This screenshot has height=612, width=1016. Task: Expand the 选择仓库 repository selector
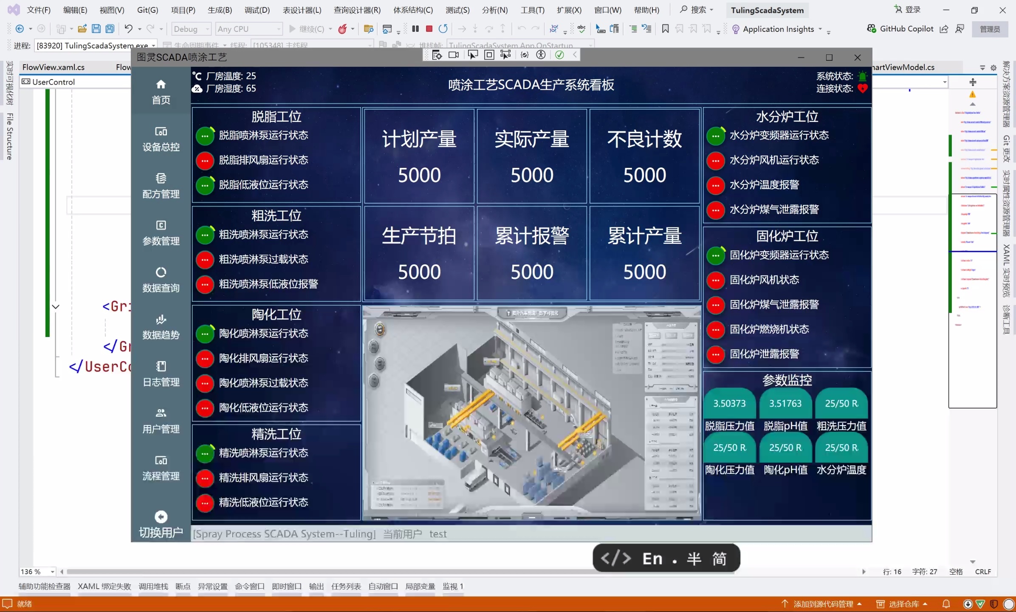[x=901, y=604]
